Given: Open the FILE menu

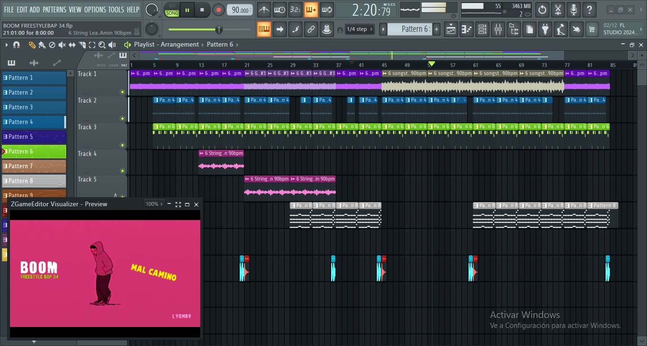Looking at the screenshot, I should tap(9, 10).
